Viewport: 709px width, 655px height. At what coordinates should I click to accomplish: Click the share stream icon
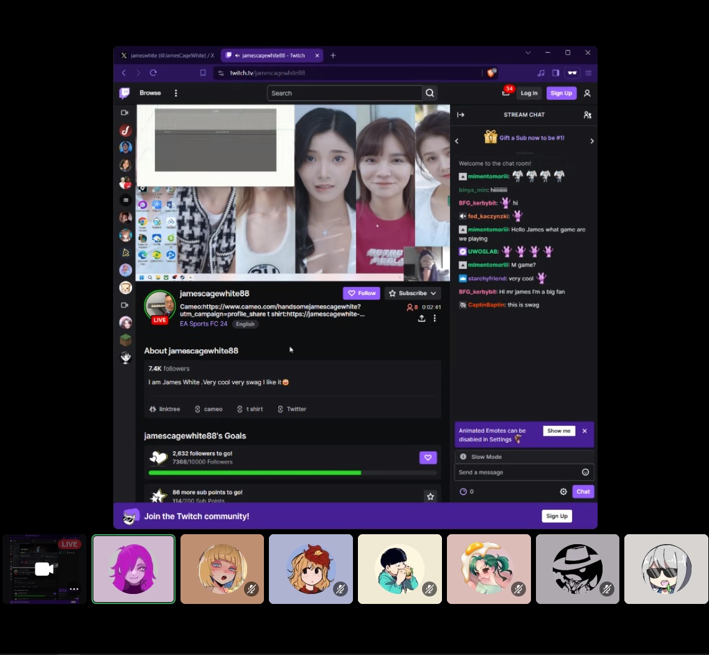pos(421,318)
